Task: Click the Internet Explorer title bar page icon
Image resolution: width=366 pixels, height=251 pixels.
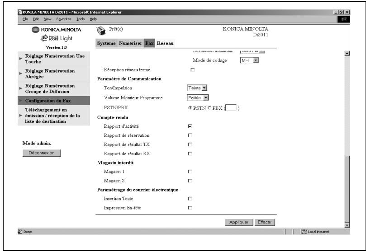Action: [20, 12]
